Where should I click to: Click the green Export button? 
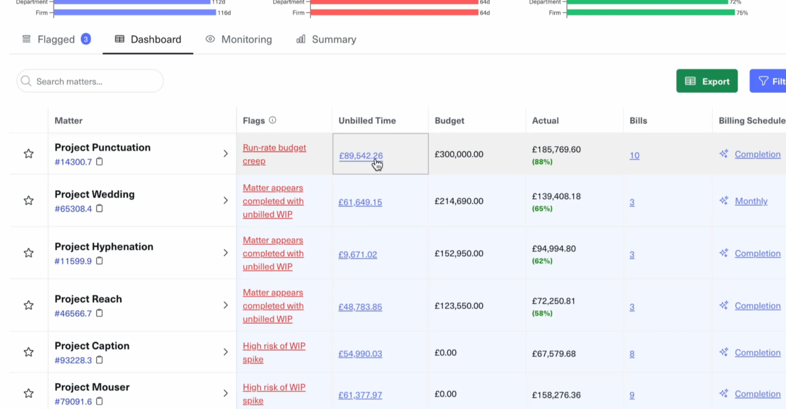point(706,81)
